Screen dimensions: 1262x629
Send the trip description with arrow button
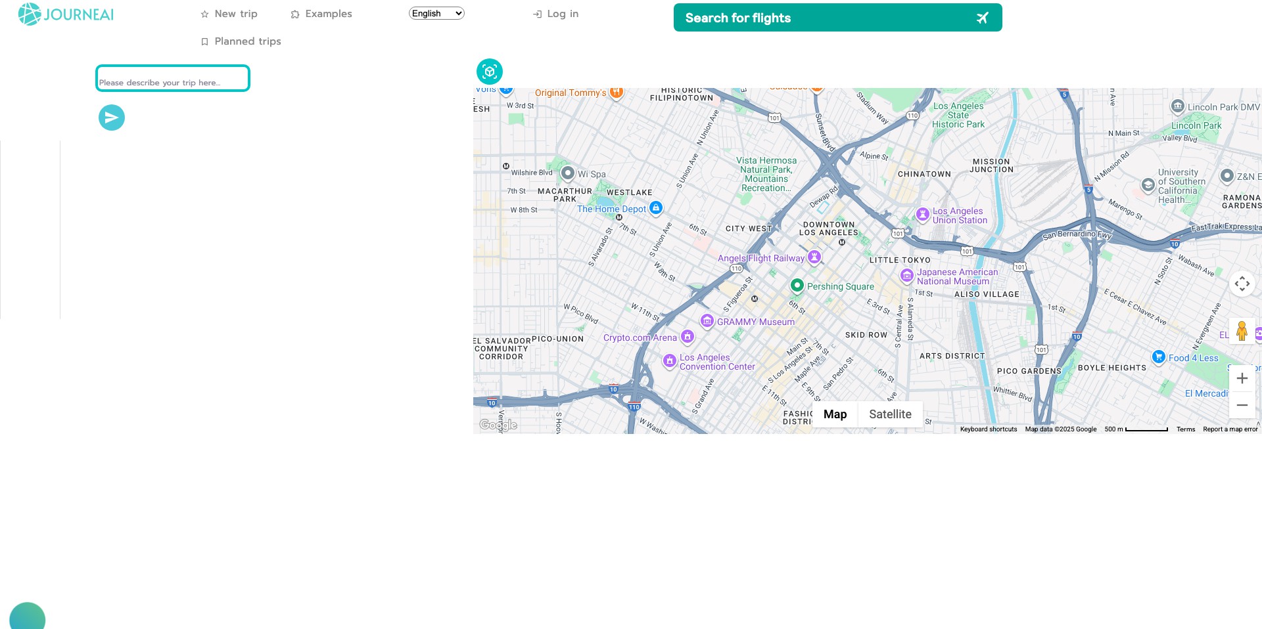point(112,118)
